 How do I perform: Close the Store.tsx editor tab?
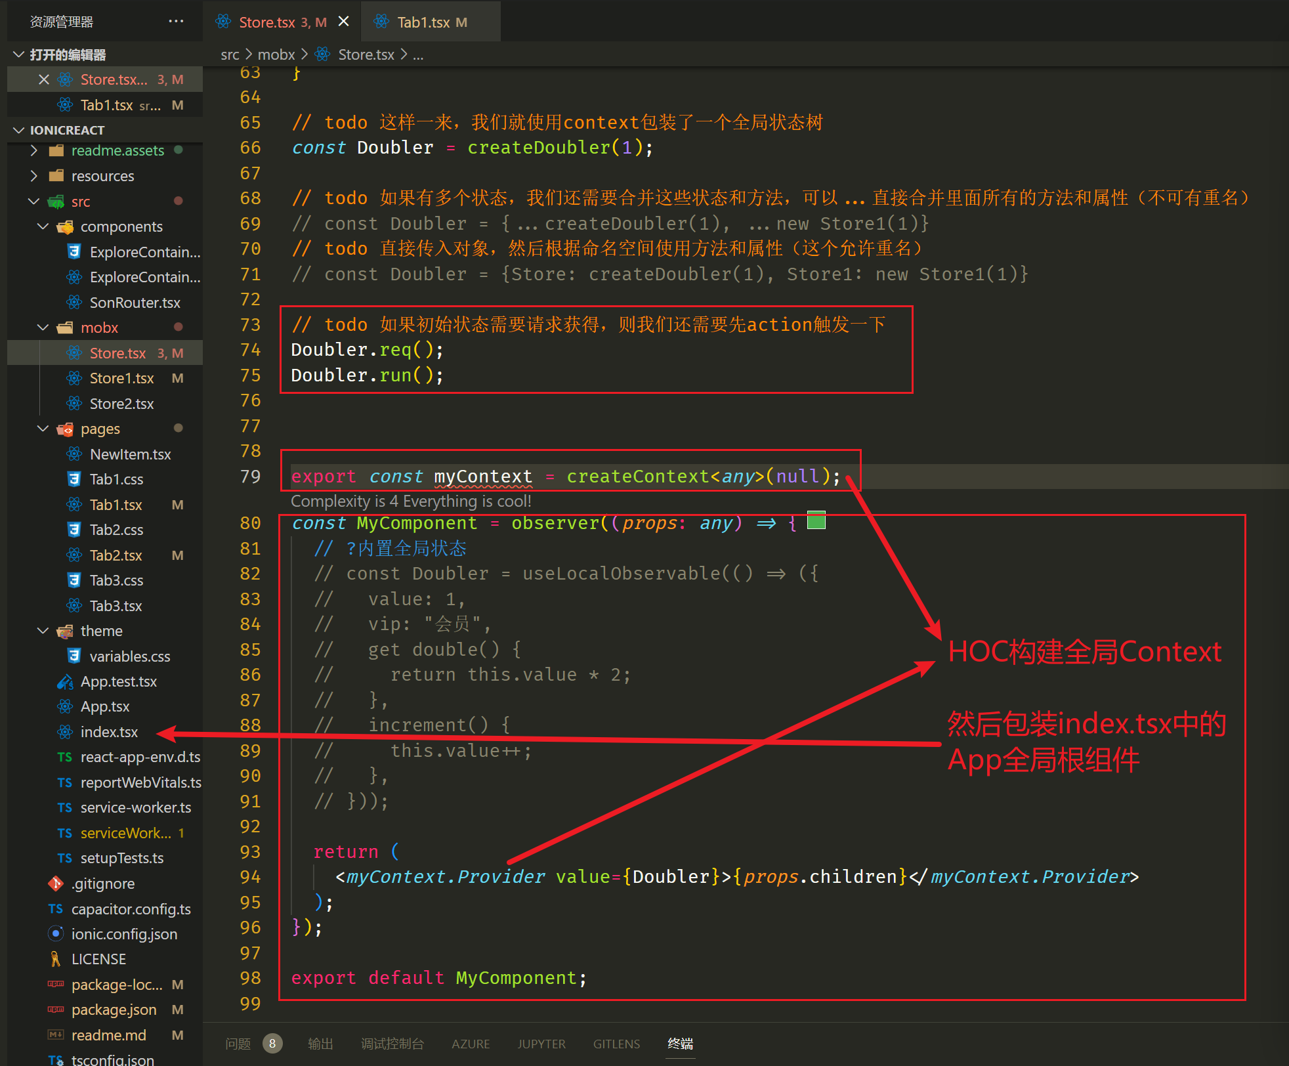pos(343,22)
